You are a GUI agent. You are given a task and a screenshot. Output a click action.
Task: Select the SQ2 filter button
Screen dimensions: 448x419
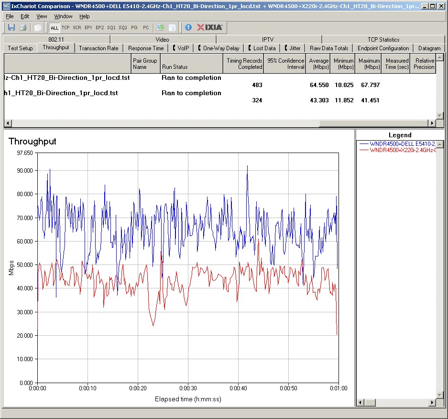click(x=123, y=27)
